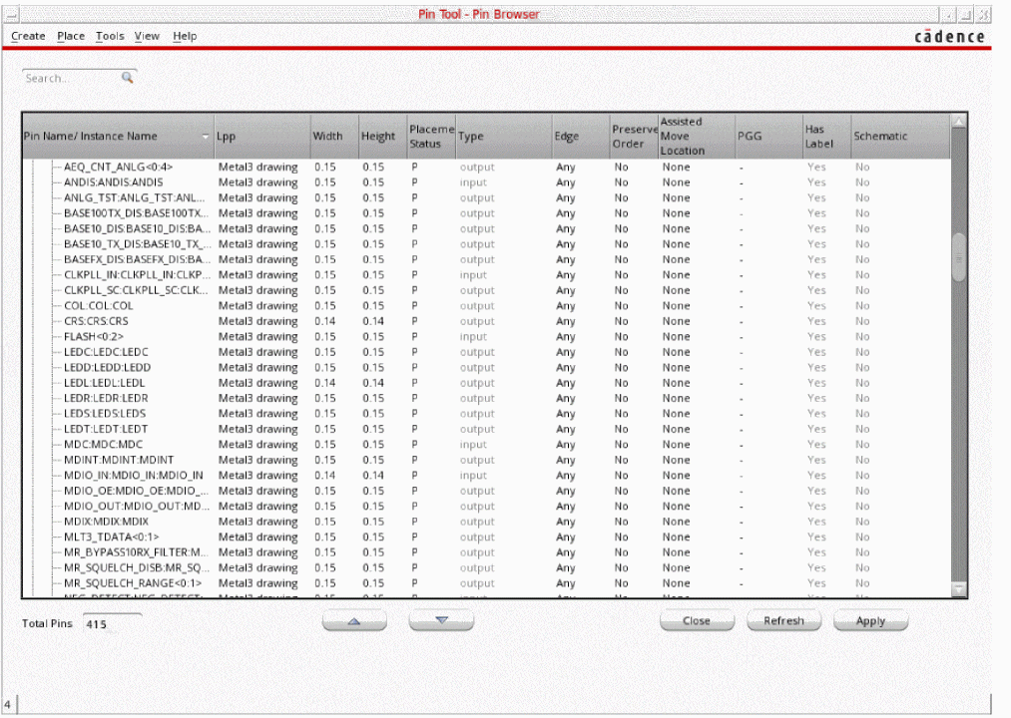1011x718 pixels.
Task: Click the table scrollbar up arrow
Action: pos(959,121)
